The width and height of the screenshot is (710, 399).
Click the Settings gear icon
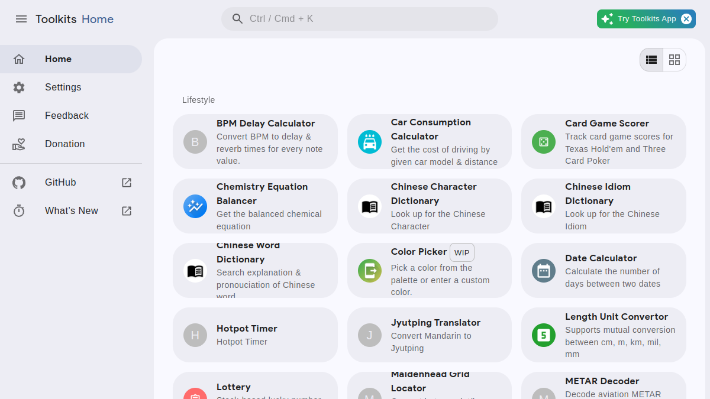point(19,87)
